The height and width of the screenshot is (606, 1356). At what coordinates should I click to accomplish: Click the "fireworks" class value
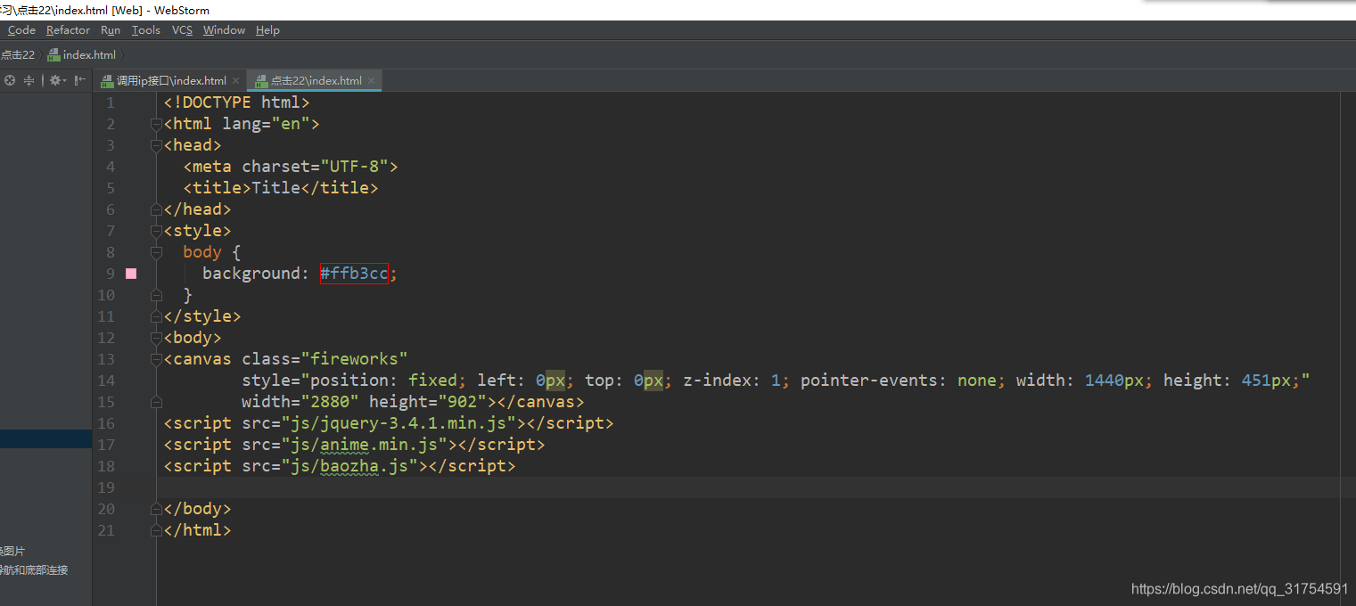click(x=354, y=359)
